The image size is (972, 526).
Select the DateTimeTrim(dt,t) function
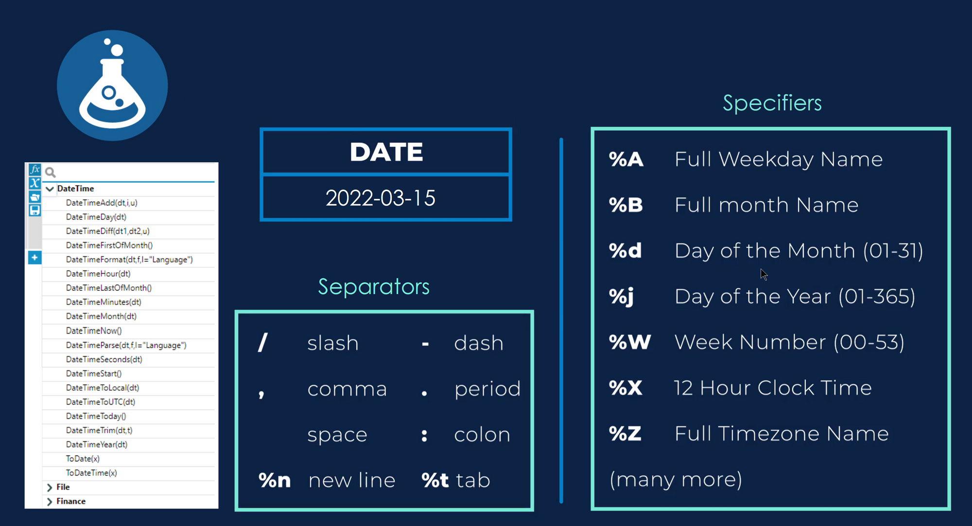(99, 430)
